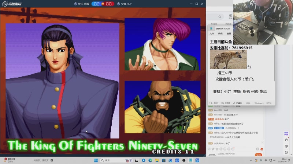Open the Windows Start menu

click(96, 160)
